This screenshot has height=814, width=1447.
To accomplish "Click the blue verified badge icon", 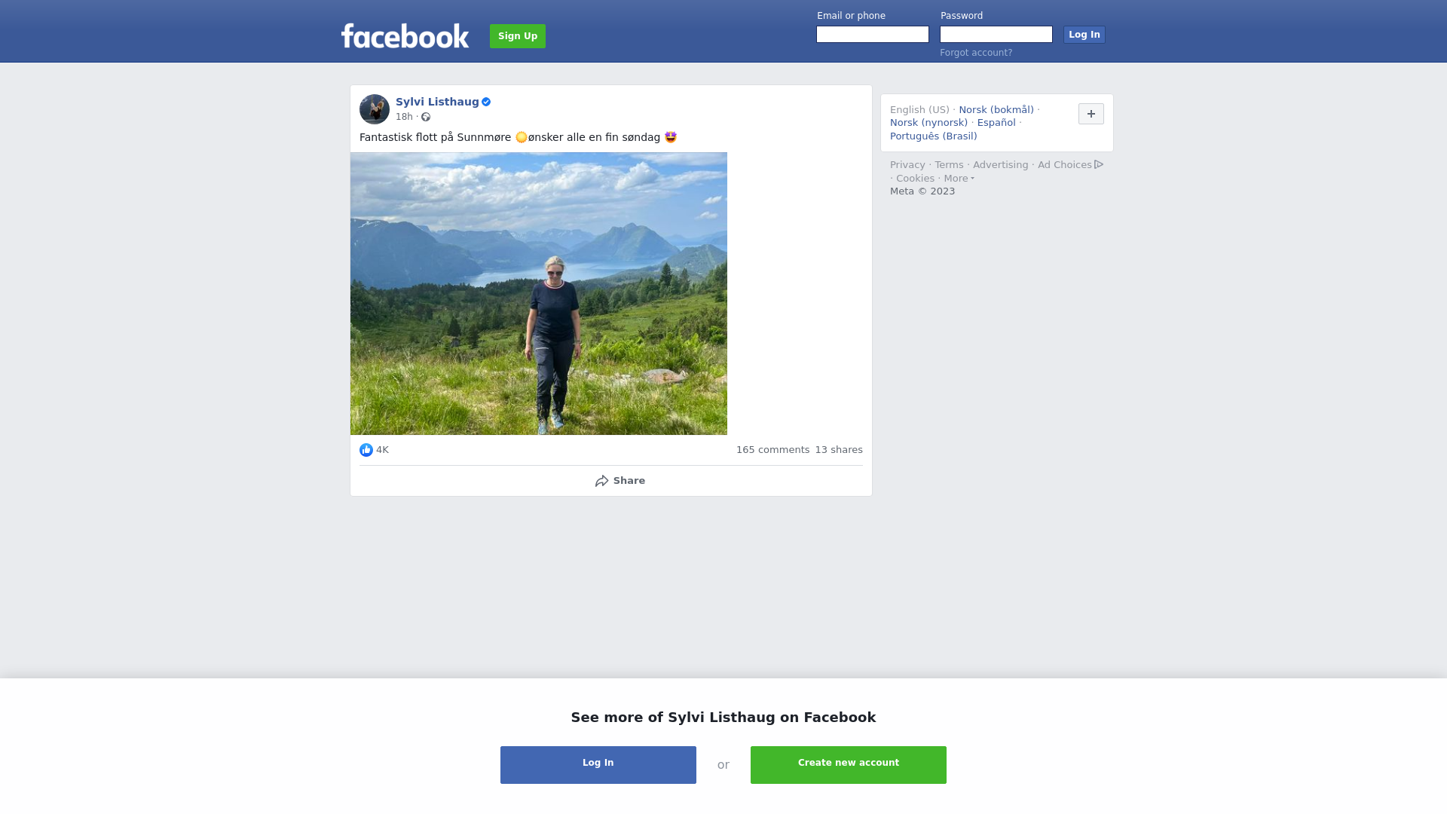I will coord(486,102).
